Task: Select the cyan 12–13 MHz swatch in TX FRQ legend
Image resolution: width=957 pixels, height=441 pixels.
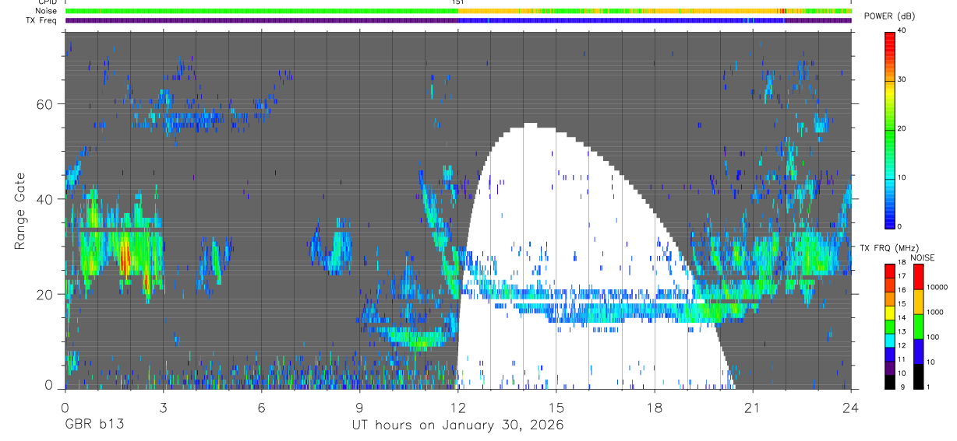Action: (x=892, y=340)
